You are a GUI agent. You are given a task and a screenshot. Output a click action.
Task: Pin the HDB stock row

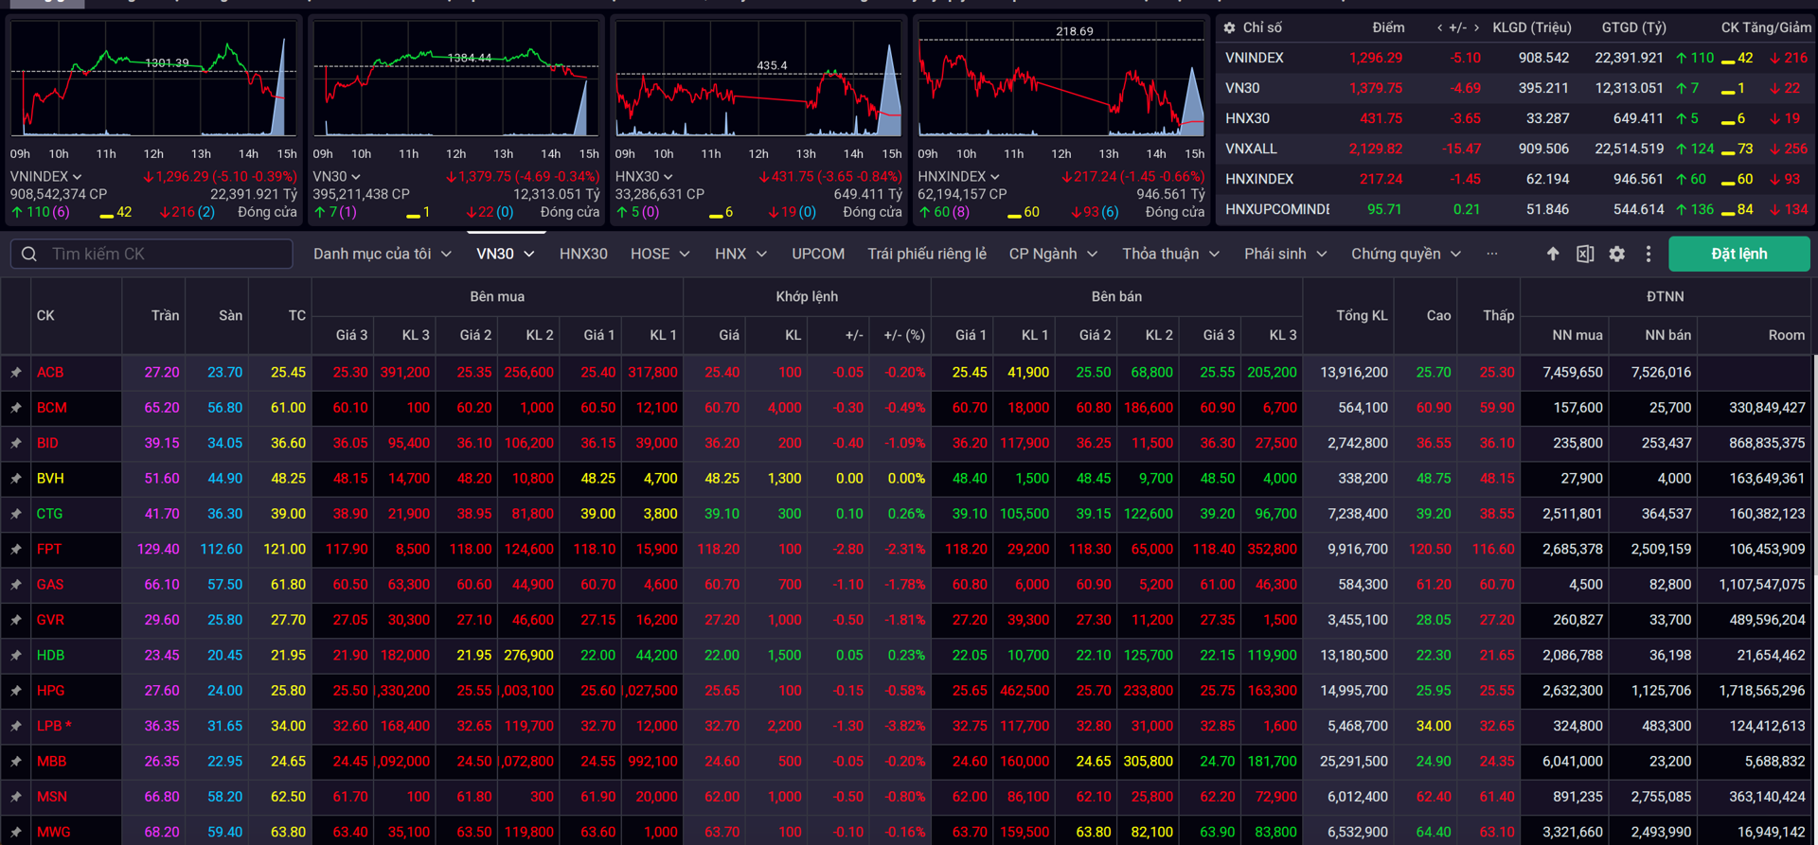click(x=16, y=655)
